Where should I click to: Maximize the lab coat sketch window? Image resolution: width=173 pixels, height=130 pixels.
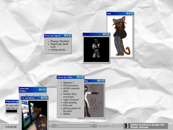coord(101,81)
